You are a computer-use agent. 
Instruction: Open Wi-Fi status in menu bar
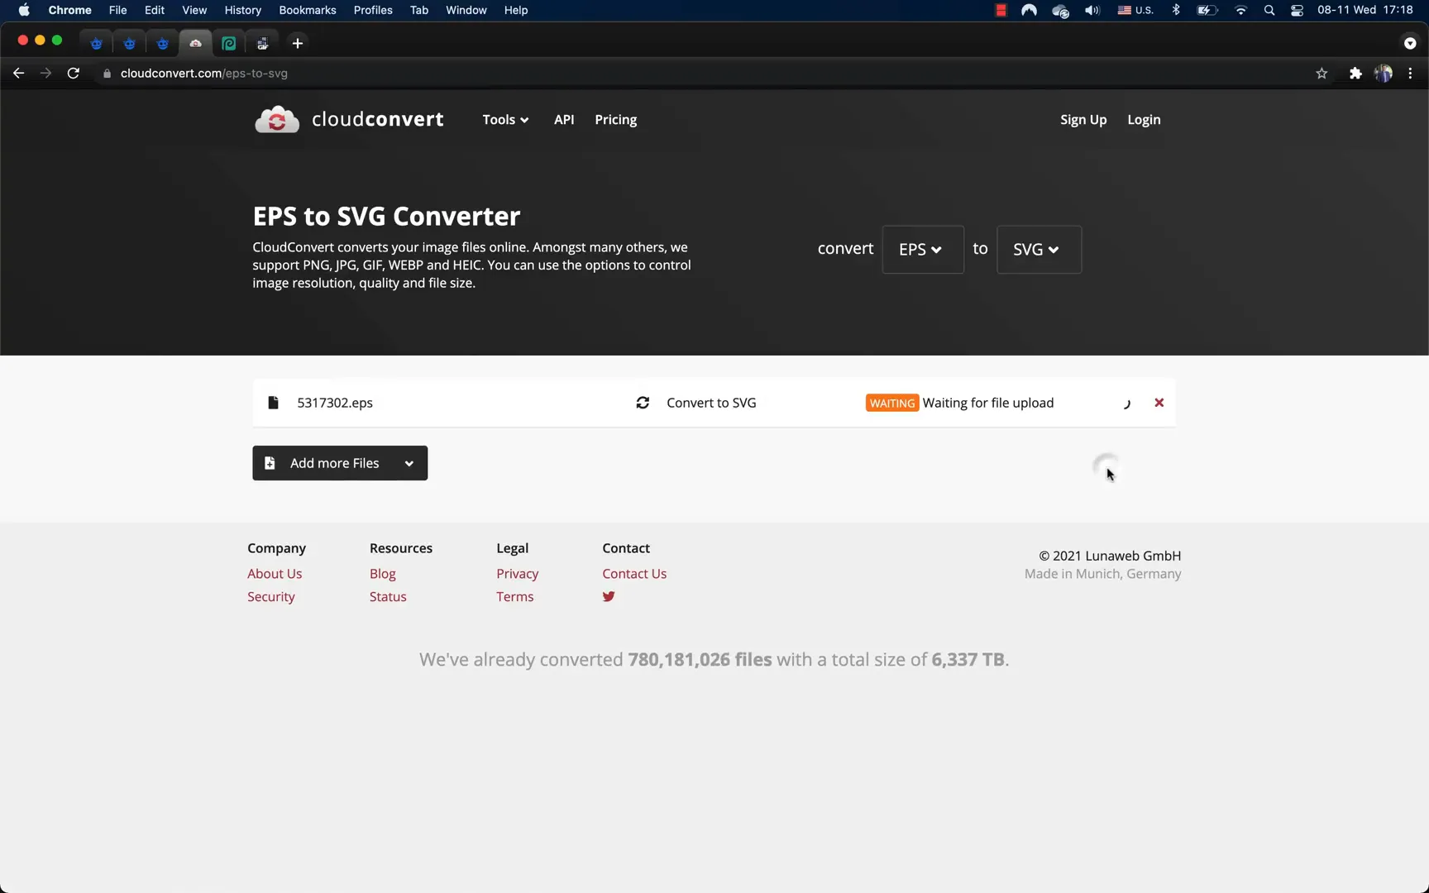[1240, 10]
